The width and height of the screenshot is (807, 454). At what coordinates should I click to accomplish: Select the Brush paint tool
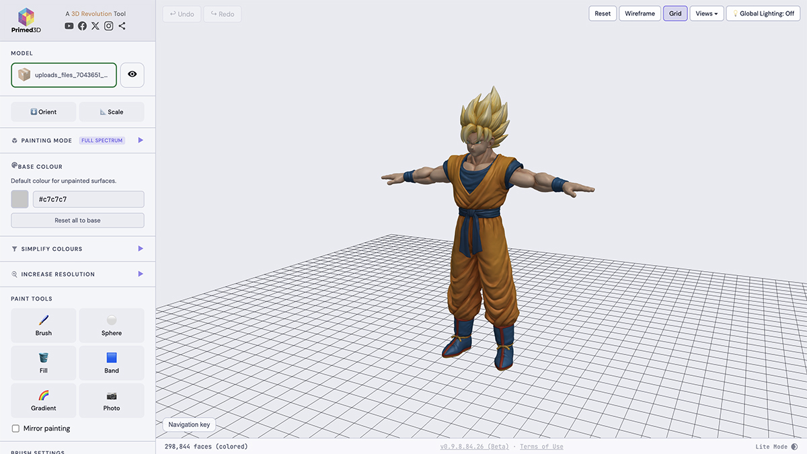[44, 326]
